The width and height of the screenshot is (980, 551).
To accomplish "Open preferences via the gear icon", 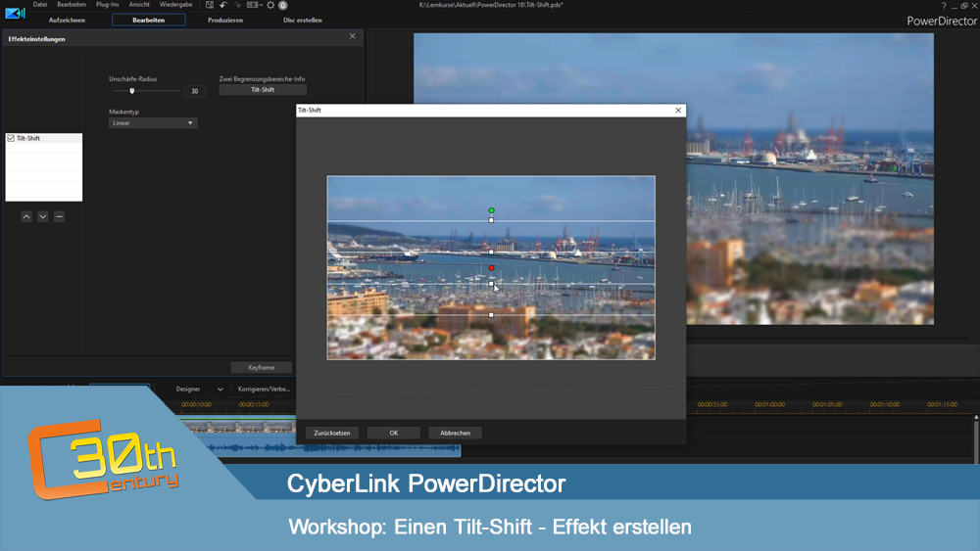I will (270, 5).
